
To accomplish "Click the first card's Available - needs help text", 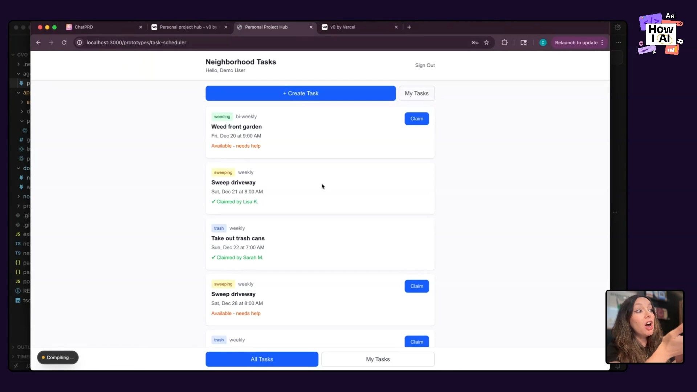I will point(236,146).
